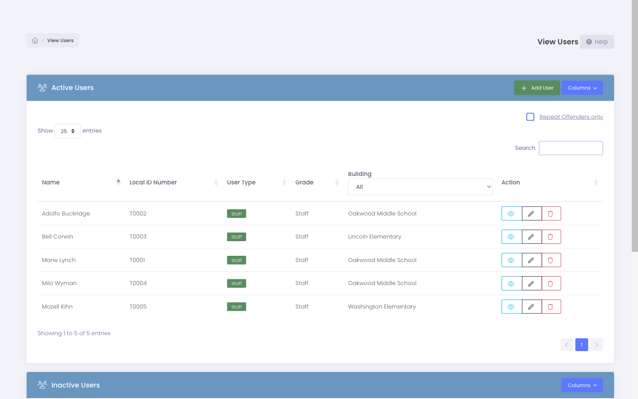The width and height of the screenshot is (638, 399).
Task: Sort table by Name column arrows
Action: [x=118, y=182]
